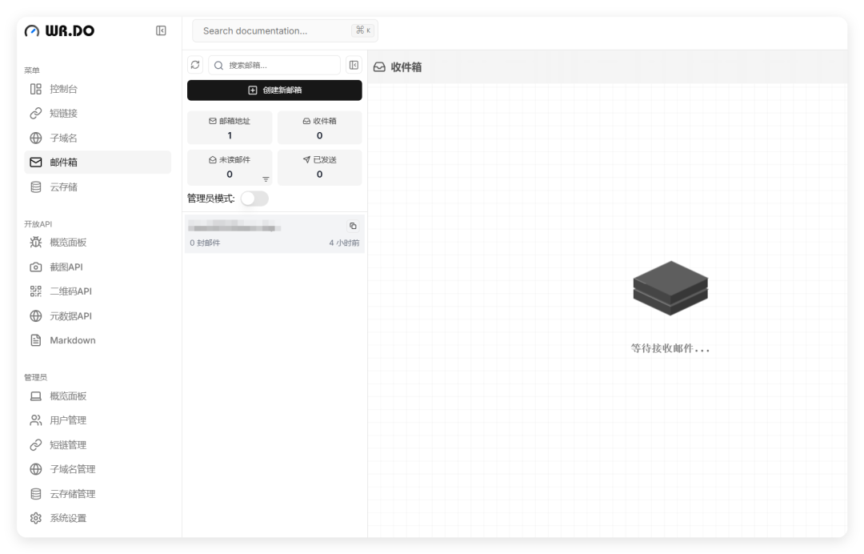Click 创建新邮箱 button

[274, 90]
